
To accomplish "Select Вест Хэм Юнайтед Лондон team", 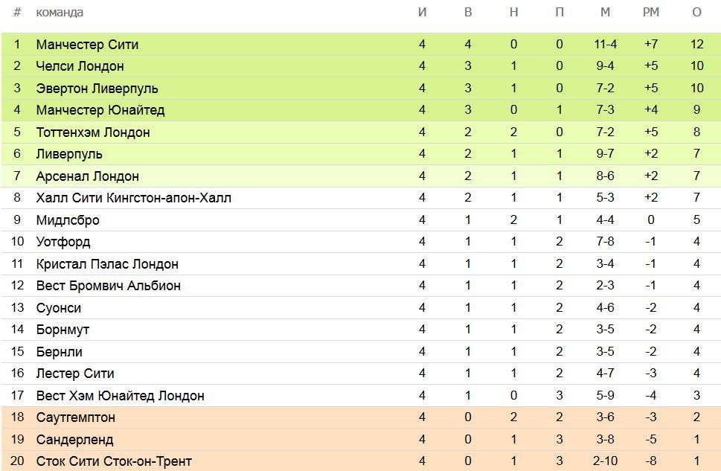I will click(x=120, y=396).
